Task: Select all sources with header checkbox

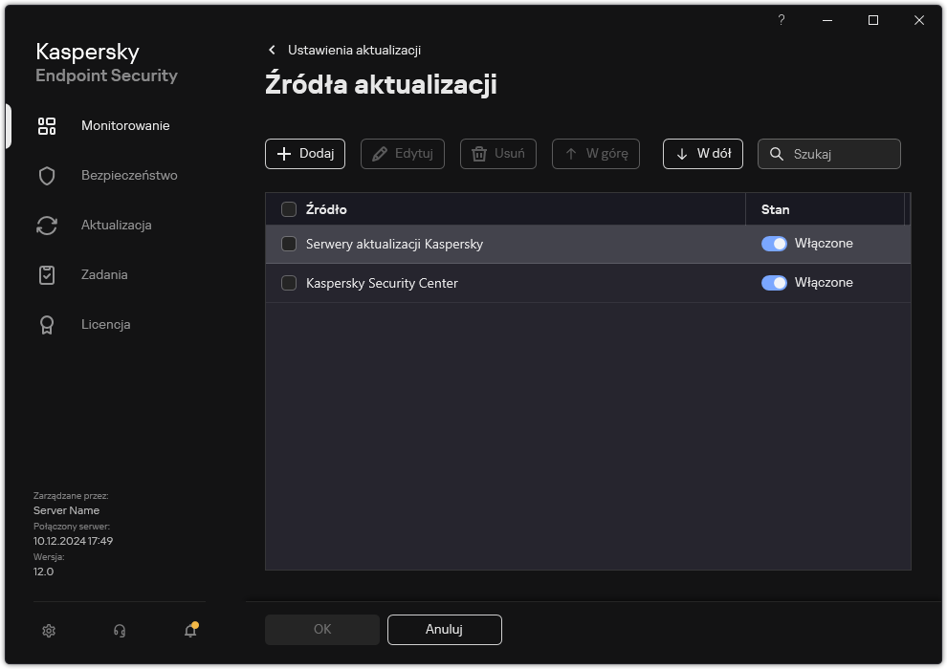Action: pyautogui.click(x=289, y=209)
